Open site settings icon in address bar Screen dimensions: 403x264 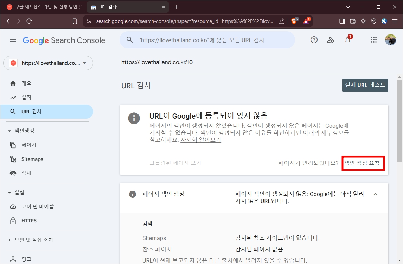[x=89, y=21]
